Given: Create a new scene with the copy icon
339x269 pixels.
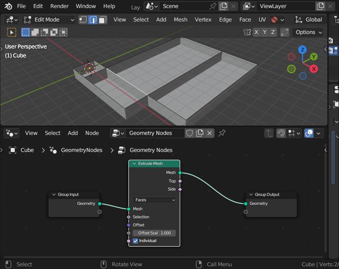Looking at the screenshot, I should [x=223, y=6].
